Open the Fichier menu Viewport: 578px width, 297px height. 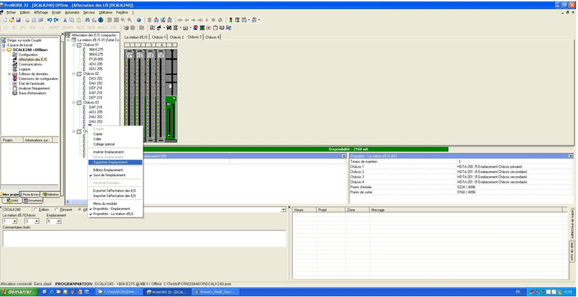click(11, 12)
